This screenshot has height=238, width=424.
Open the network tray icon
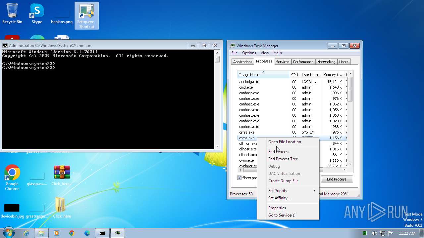point(382,233)
